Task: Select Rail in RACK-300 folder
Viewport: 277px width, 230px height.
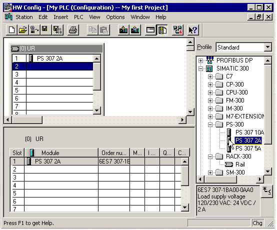Action: pyautogui.click(x=240, y=164)
